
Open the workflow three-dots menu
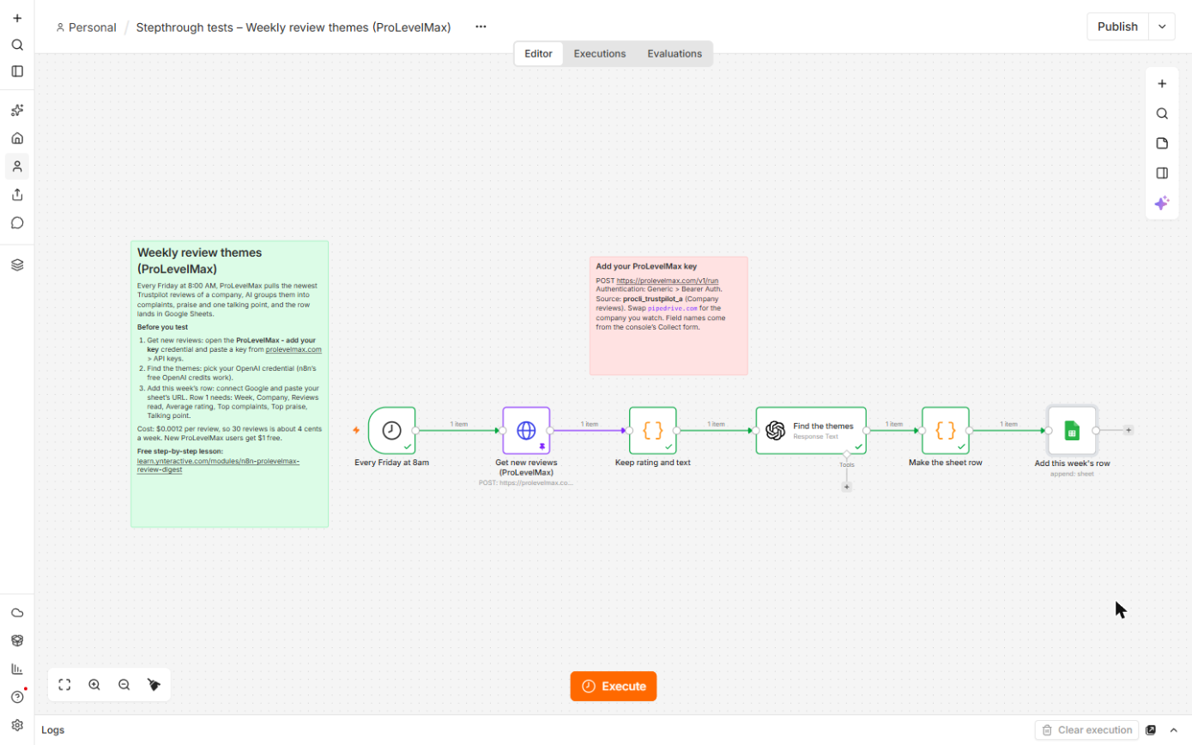481,27
